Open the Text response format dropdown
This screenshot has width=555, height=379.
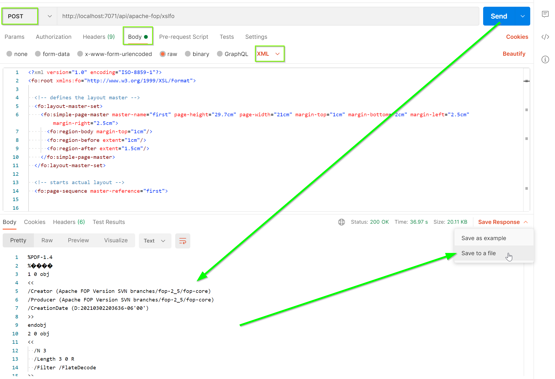155,241
